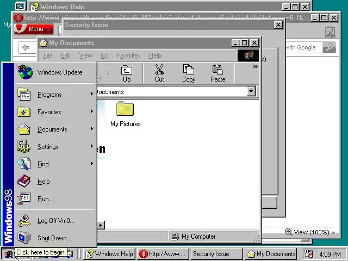The image size is (348, 261).
Task: Click the Search with Google field
Action: (x=304, y=47)
